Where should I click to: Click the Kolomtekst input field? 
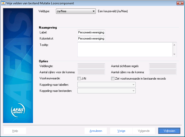[91, 39]
